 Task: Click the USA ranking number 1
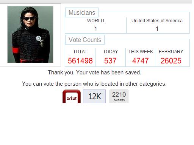(x=157, y=29)
